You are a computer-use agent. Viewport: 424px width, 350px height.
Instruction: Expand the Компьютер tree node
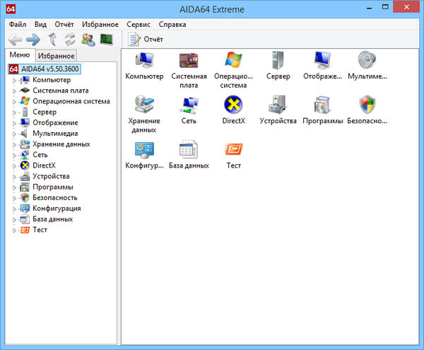(x=13, y=80)
